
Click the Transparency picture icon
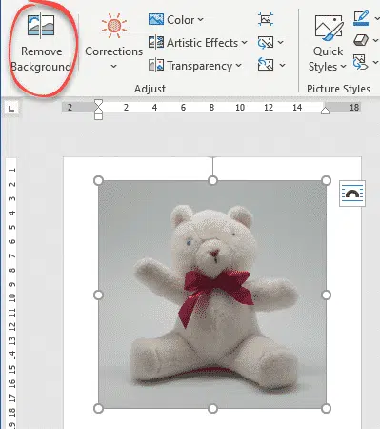pos(156,66)
